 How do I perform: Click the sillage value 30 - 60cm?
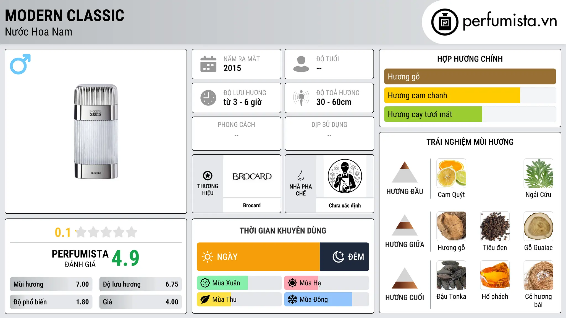click(x=334, y=102)
